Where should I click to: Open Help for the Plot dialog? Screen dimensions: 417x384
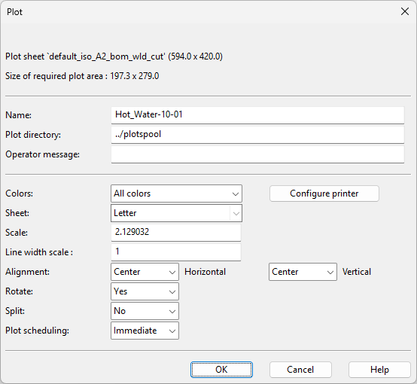click(379, 370)
